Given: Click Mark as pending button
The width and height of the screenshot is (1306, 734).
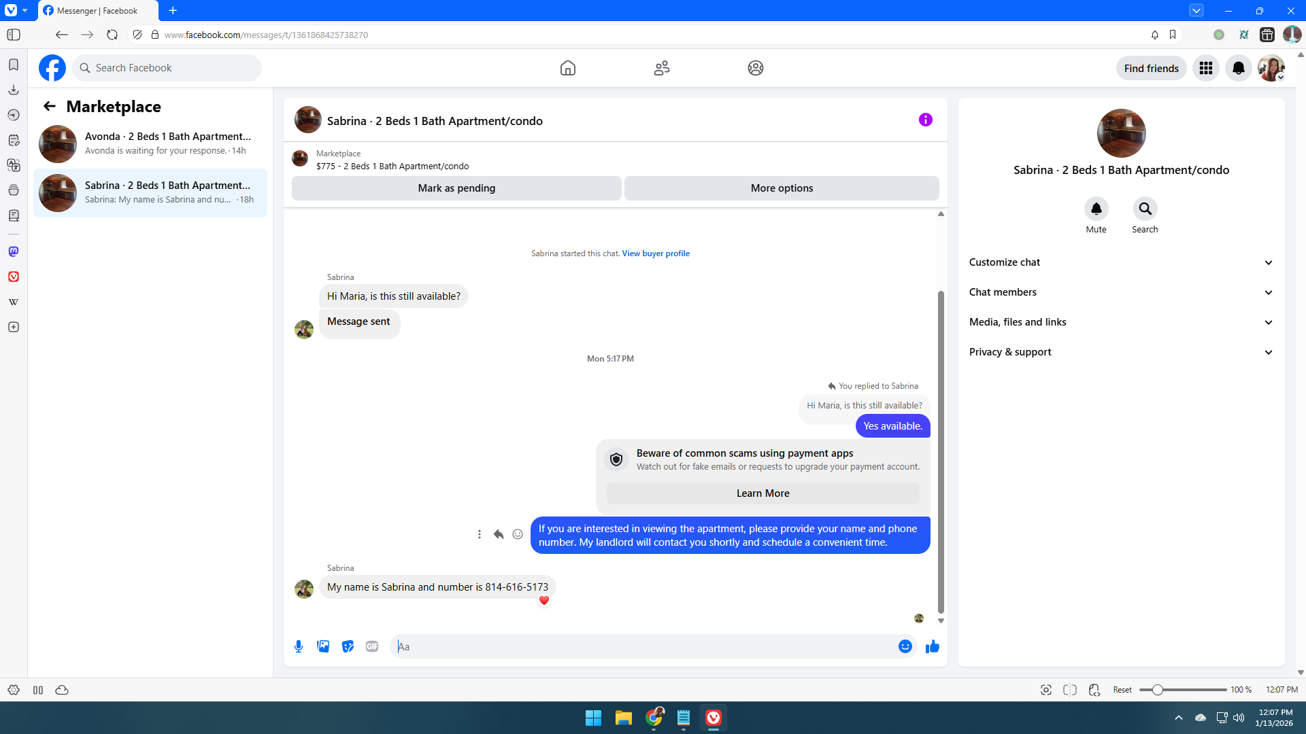Looking at the screenshot, I should 456,188.
